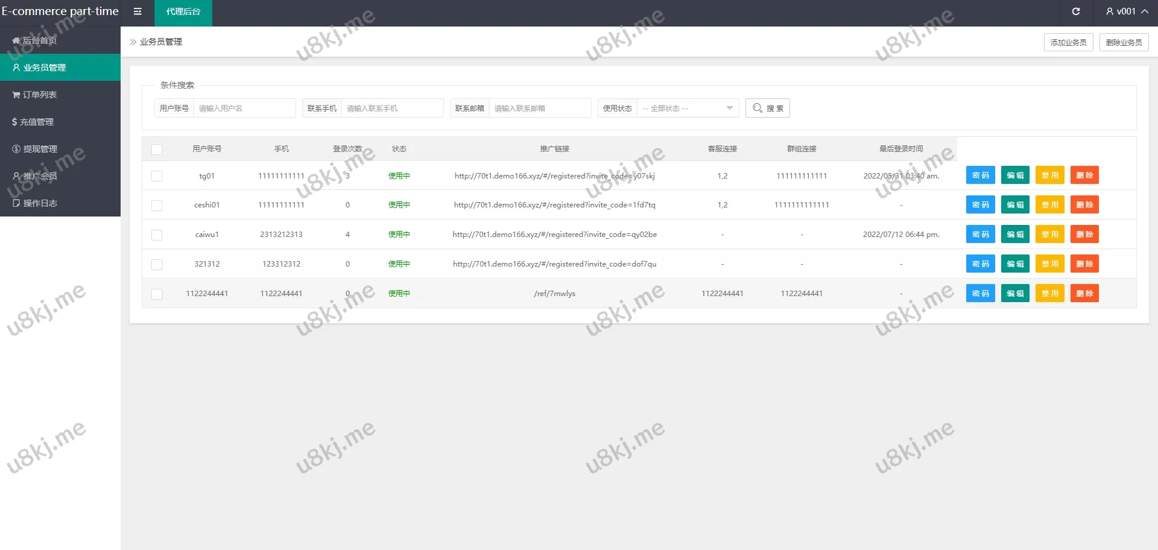
Task: Toggle the select-all checkbox in table header
Action: [x=157, y=150]
